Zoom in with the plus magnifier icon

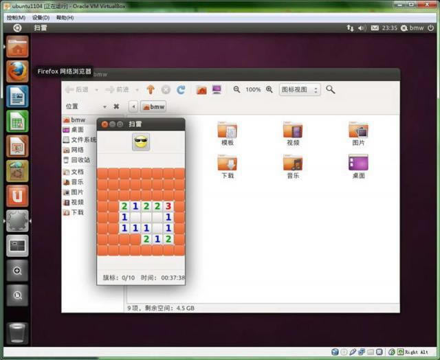pyautogui.click(x=269, y=89)
